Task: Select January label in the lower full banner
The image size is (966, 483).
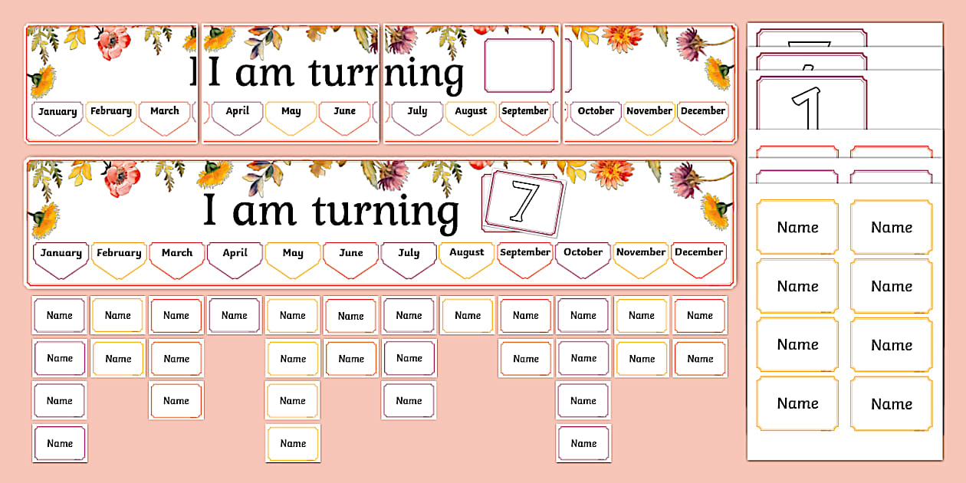Action: 61,254
